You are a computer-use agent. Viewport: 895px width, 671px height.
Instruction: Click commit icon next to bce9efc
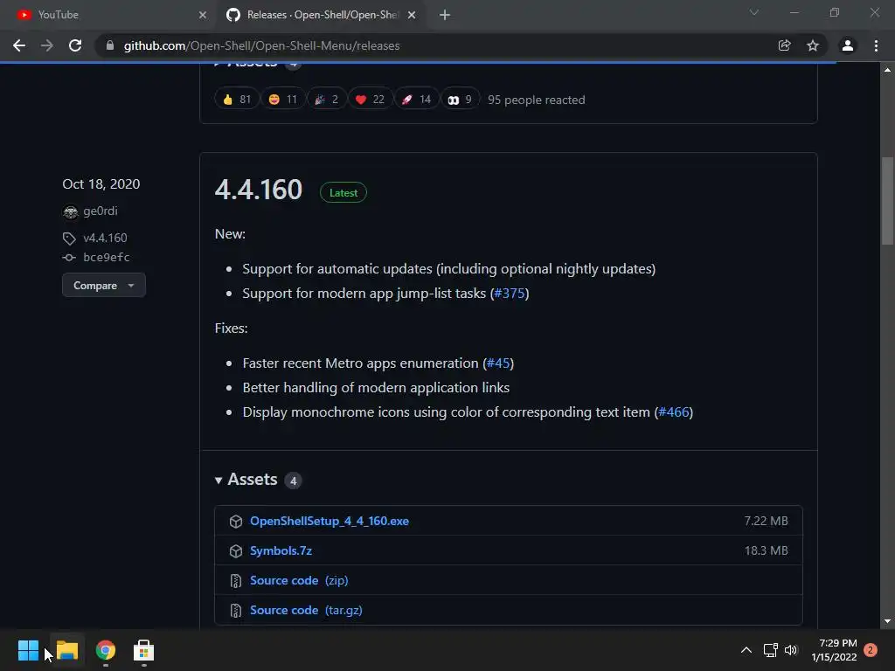tap(69, 258)
